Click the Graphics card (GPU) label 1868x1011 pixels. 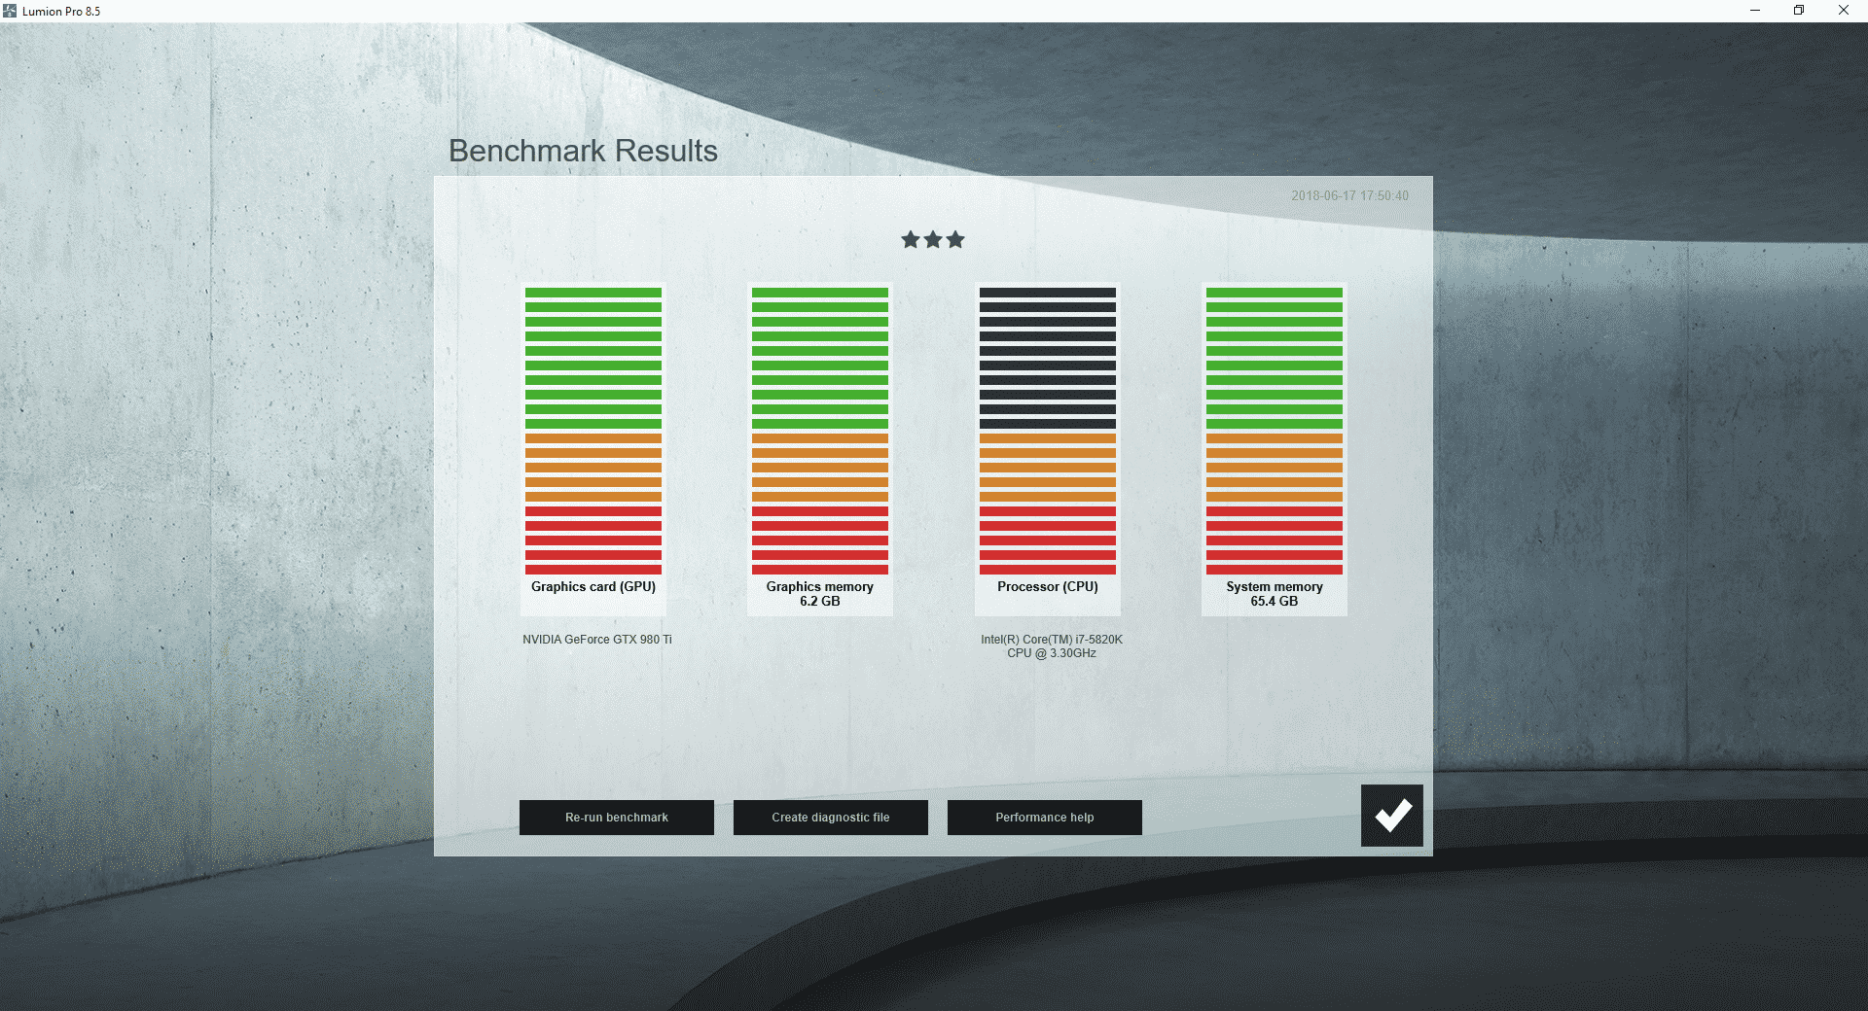[x=593, y=587]
